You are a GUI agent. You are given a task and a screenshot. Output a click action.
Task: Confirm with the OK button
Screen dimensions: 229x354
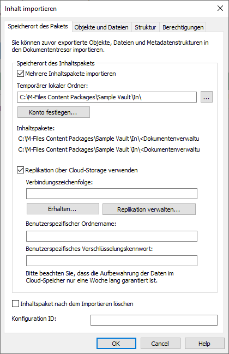pyautogui.click(x=116, y=344)
